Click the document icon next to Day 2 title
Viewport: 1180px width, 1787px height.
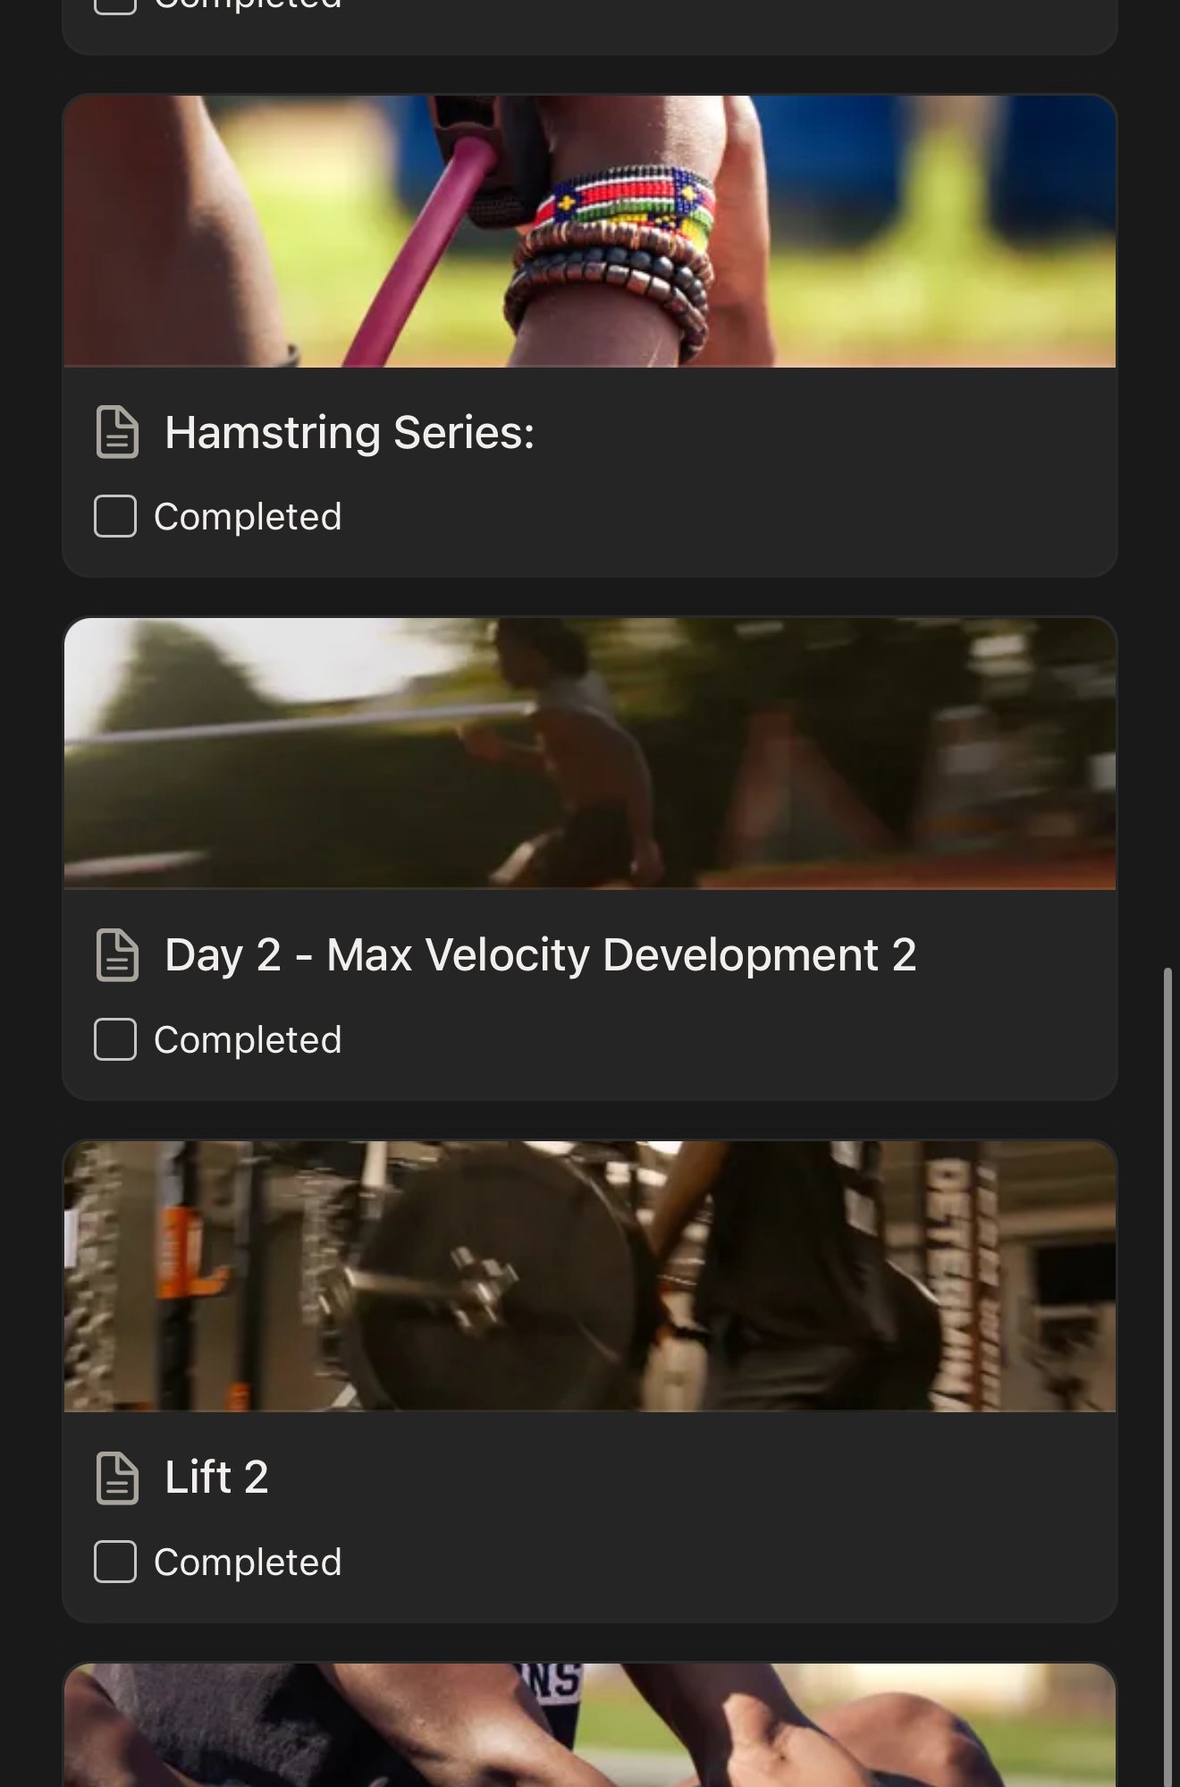coord(117,955)
